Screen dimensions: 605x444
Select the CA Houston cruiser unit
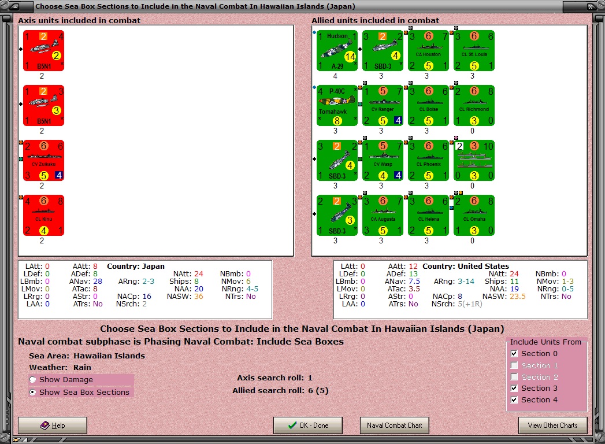click(428, 50)
